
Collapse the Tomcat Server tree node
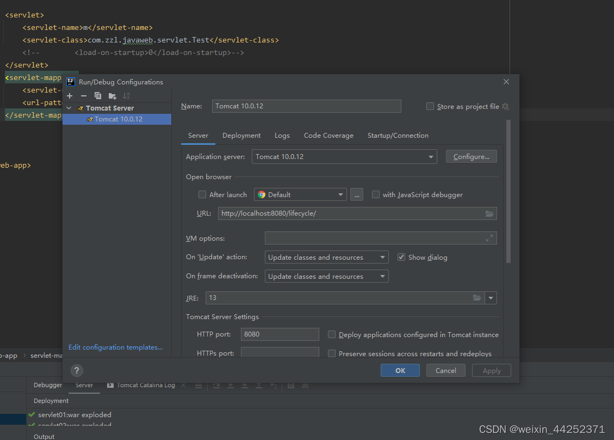(x=69, y=108)
